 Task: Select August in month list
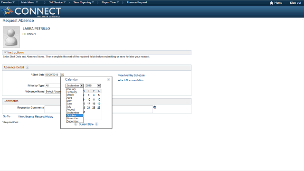[x=75, y=110]
